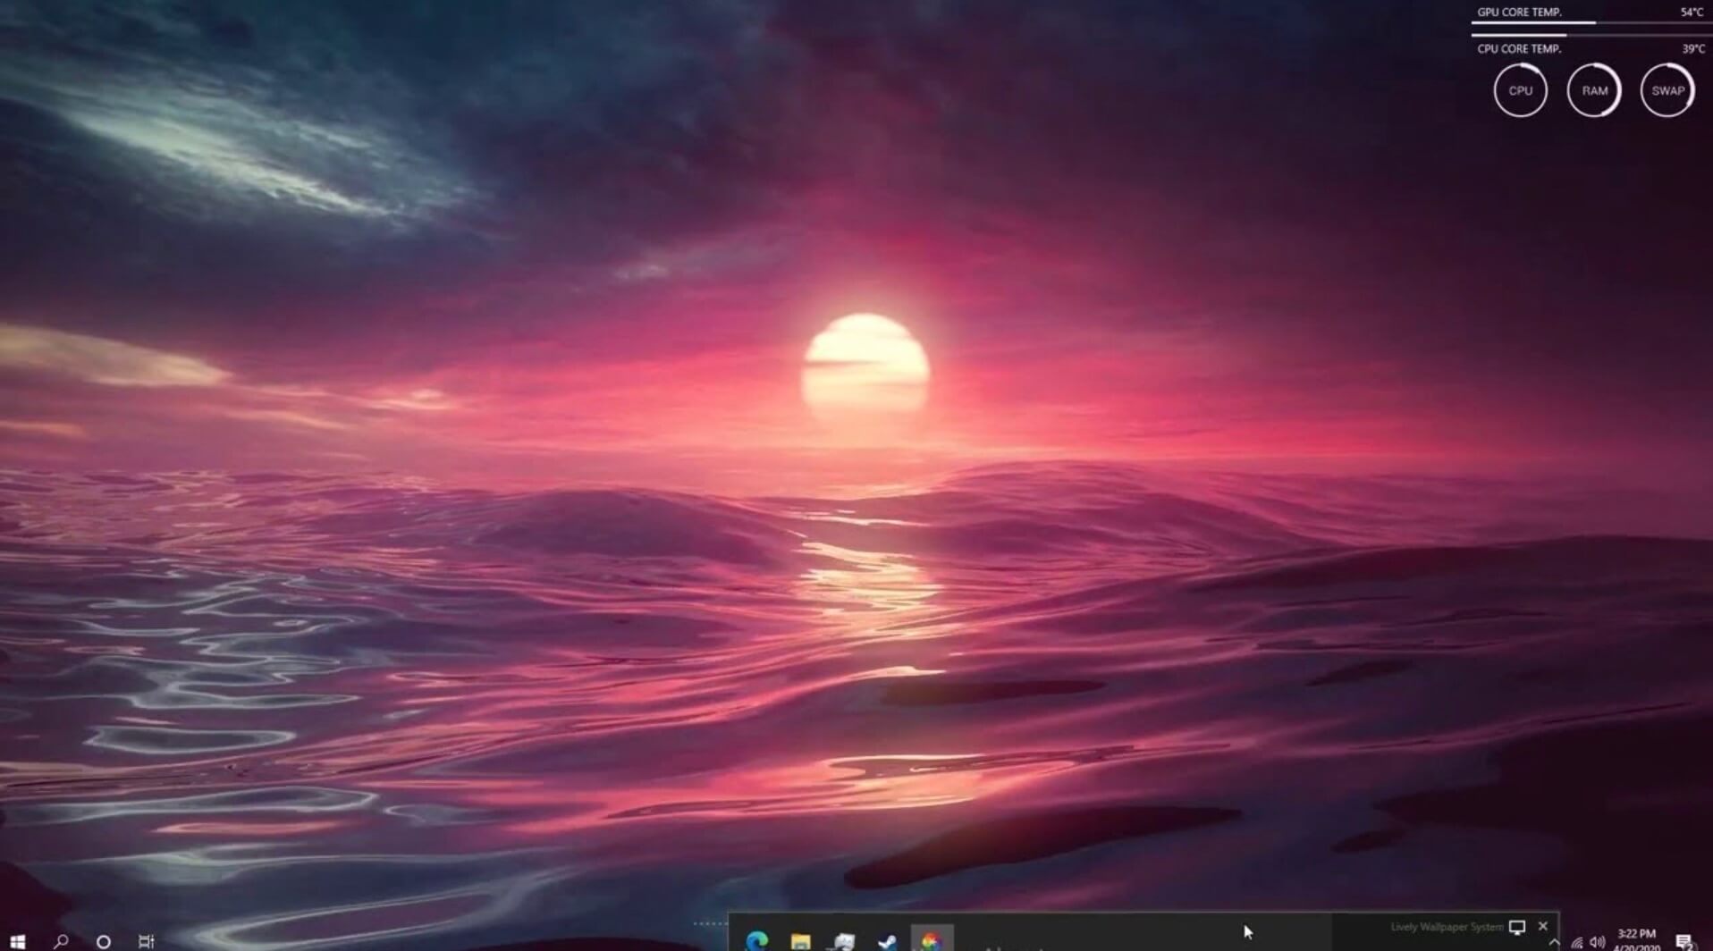Image resolution: width=1713 pixels, height=951 pixels.
Task: Click the monitor icon in the Lively notification
Action: (x=1518, y=928)
